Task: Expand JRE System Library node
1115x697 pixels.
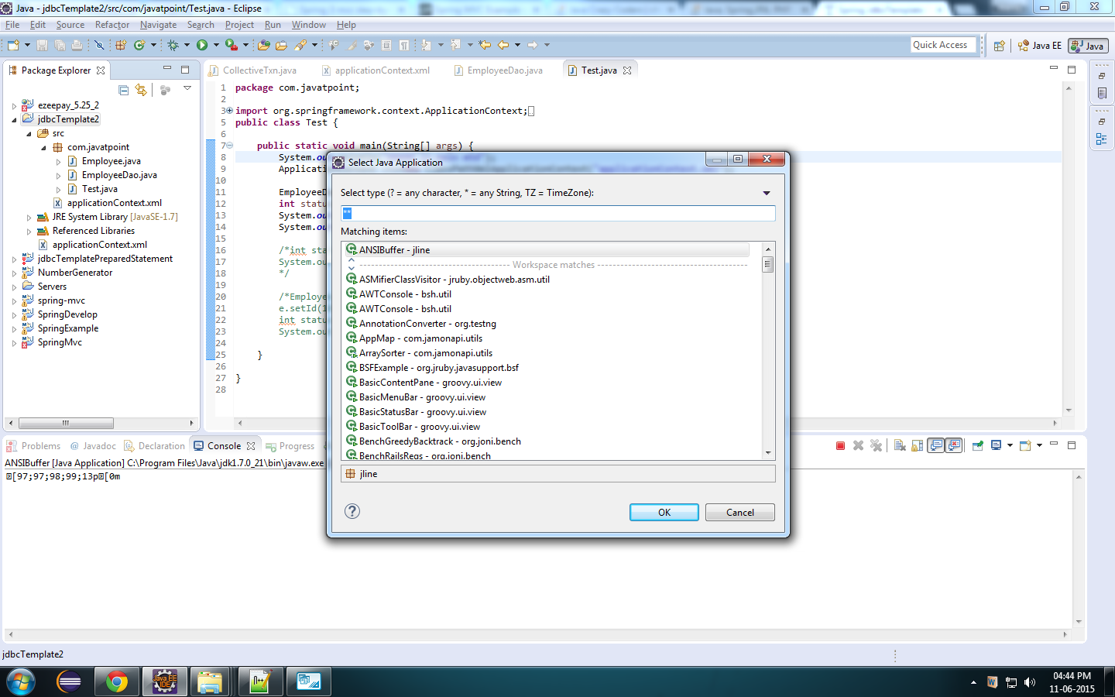Action: tap(29, 217)
